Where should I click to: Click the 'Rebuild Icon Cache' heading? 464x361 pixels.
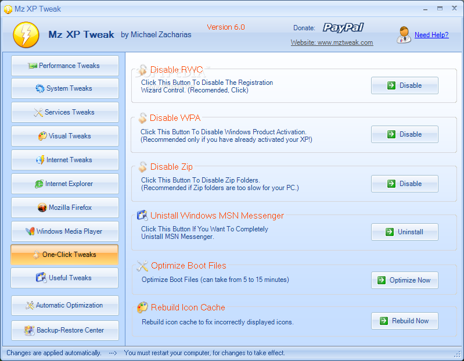(x=188, y=308)
